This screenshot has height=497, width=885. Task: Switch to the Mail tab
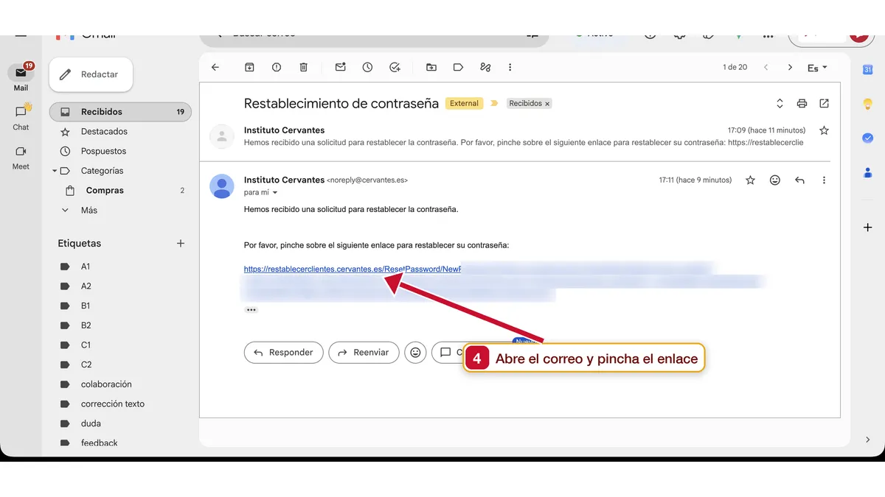(x=21, y=77)
